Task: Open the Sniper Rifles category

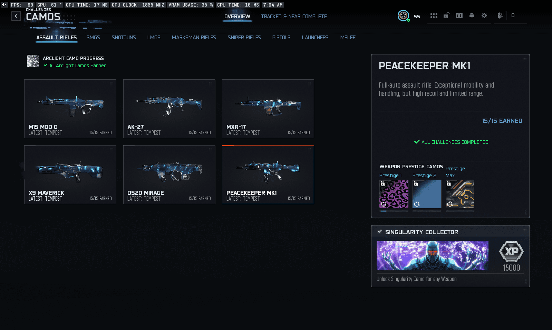Action: pyautogui.click(x=244, y=38)
